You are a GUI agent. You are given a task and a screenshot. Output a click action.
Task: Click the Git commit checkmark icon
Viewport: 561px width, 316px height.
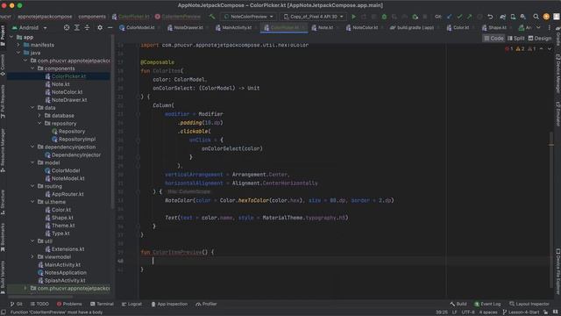459,17
